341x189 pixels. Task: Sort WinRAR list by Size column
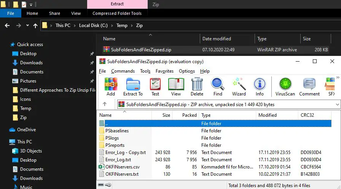click(162, 115)
